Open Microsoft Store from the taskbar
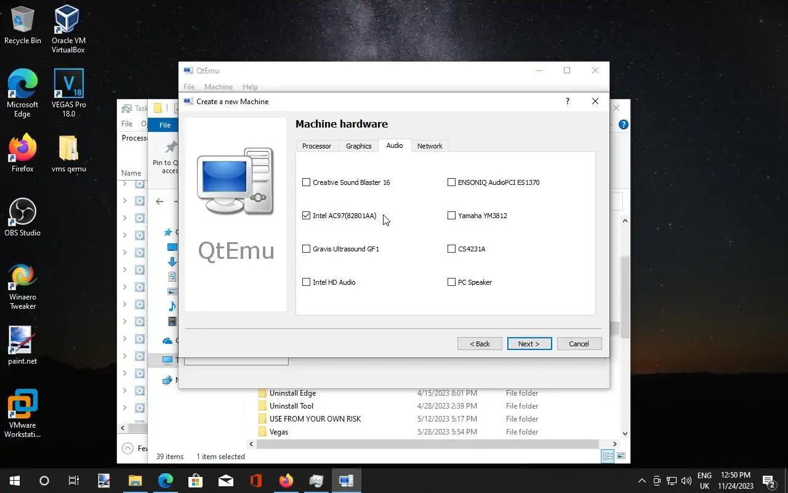Viewport: 788px width, 493px height. point(195,481)
